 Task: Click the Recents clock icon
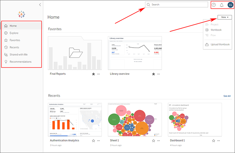(x=6, y=47)
